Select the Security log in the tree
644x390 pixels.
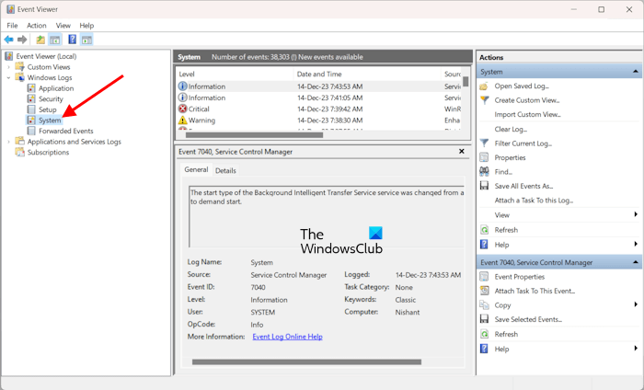[51, 99]
